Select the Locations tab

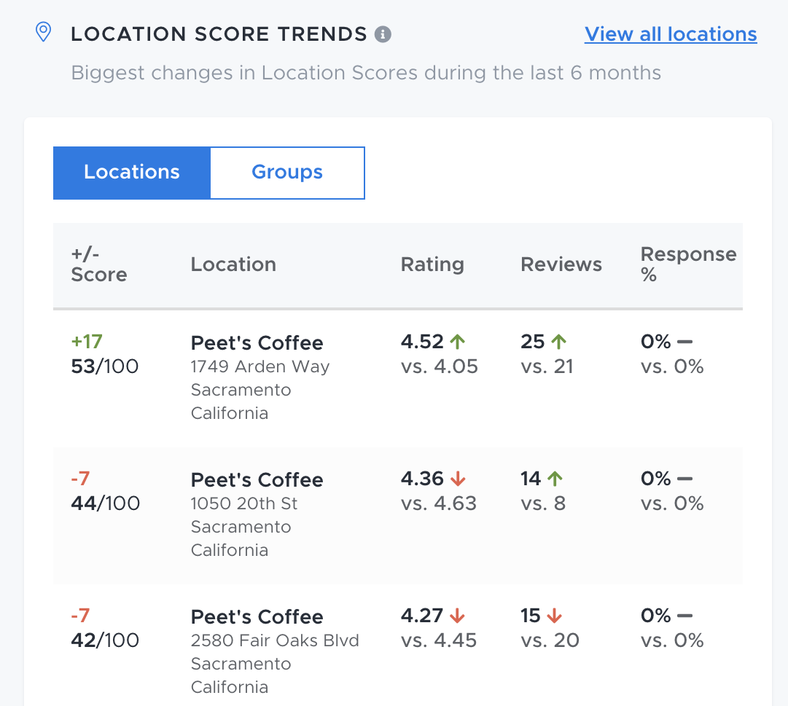(x=132, y=173)
